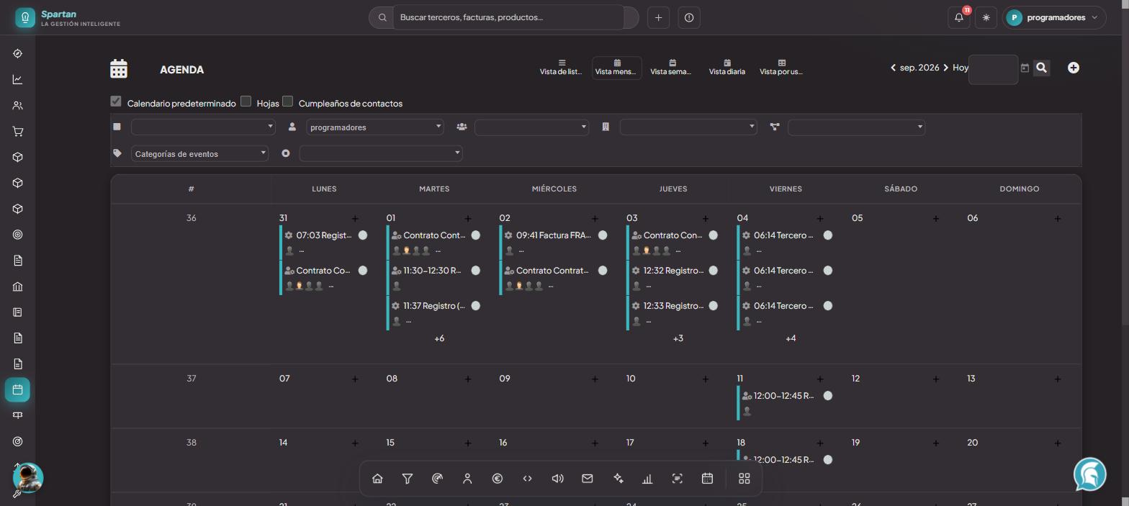Open the building/company filter dropdown
The image size is (1129, 506).
[x=688, y=127]
